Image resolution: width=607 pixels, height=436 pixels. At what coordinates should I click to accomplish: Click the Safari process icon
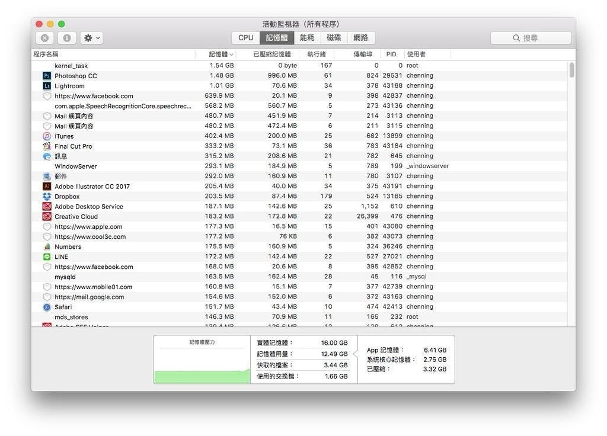coord(47,307)
